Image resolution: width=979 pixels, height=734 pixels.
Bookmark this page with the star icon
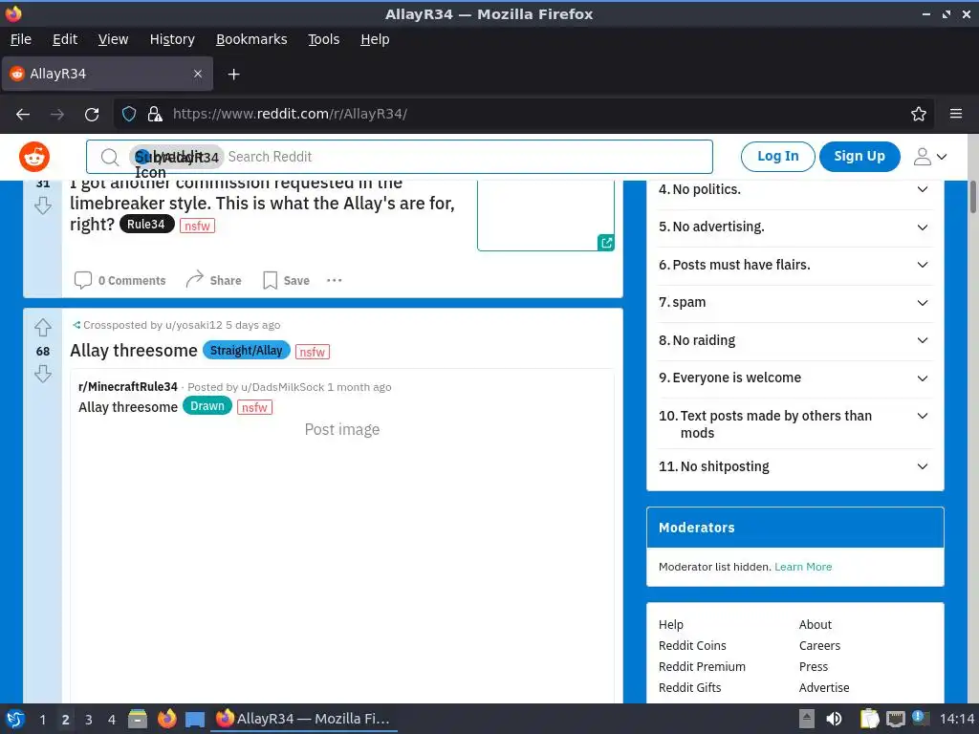coord(919,115)
